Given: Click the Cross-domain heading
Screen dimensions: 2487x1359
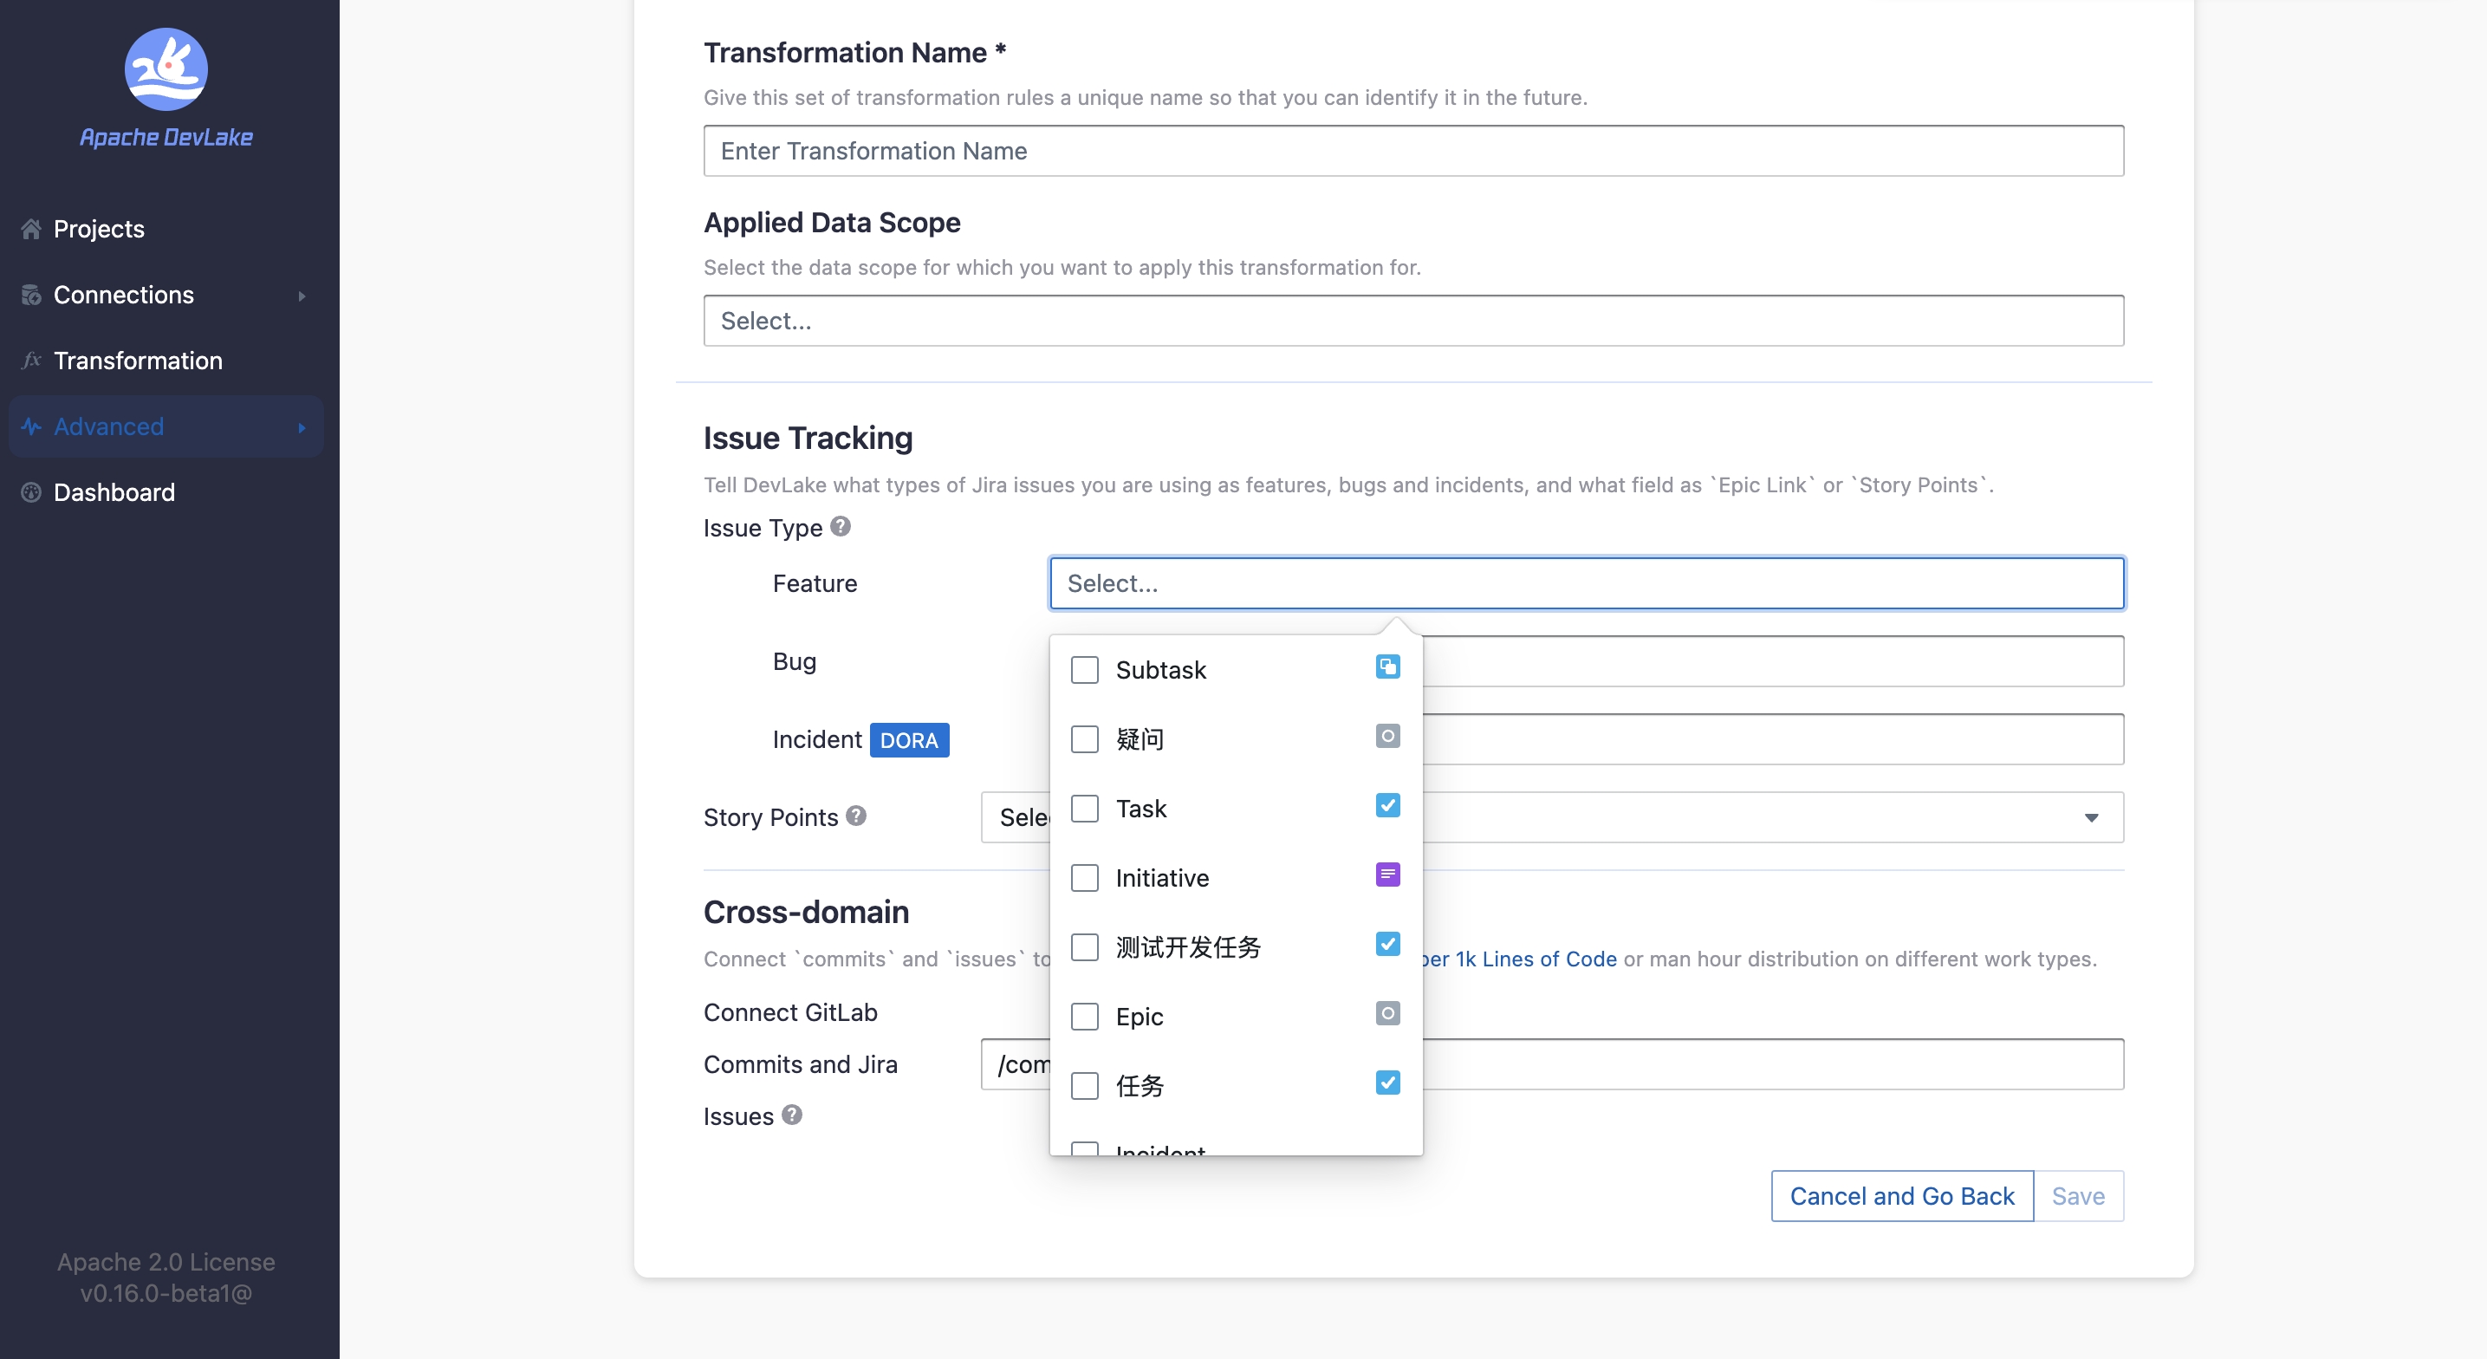Looking at the screenshot, I should click(806, 912).
